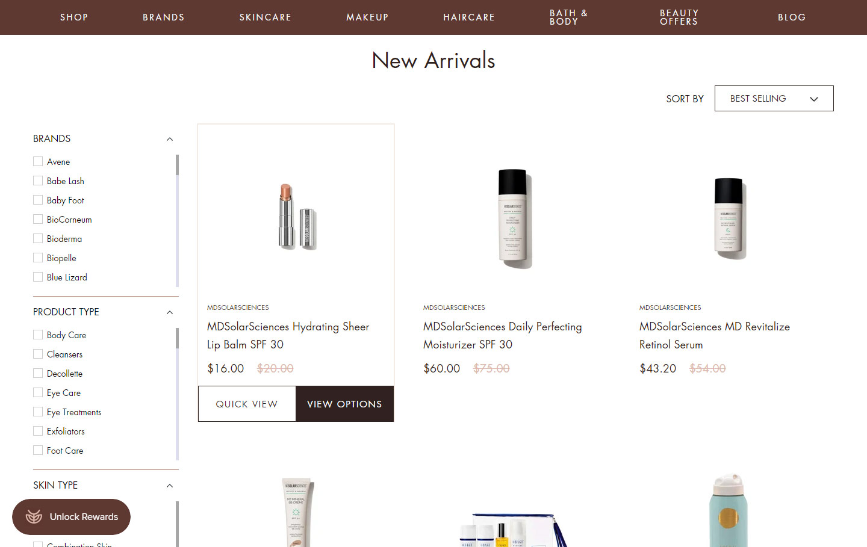The image size is (867, 547).
Task: Go to the Beauty Offers menu
Action: click(x=679, y=17)
